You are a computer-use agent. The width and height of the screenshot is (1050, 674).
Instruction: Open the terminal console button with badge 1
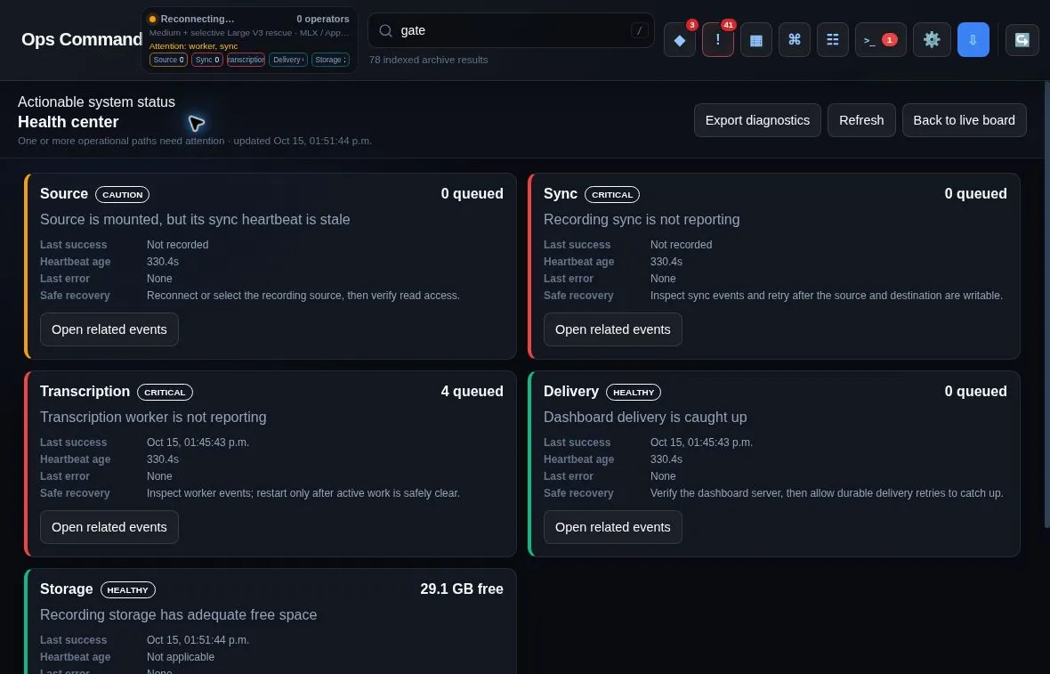881,39
